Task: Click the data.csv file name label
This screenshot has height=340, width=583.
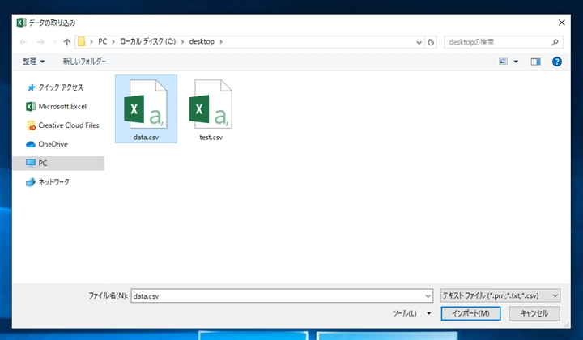Action: 146,138
